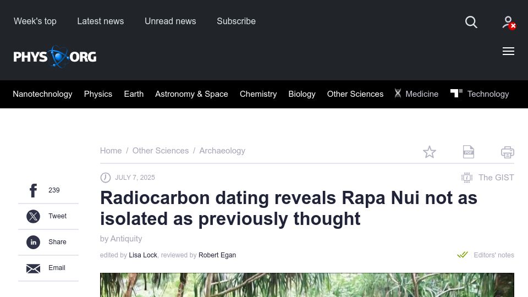Click the print icon
Viewport: 528px width, 297px height.
point(508,152)
